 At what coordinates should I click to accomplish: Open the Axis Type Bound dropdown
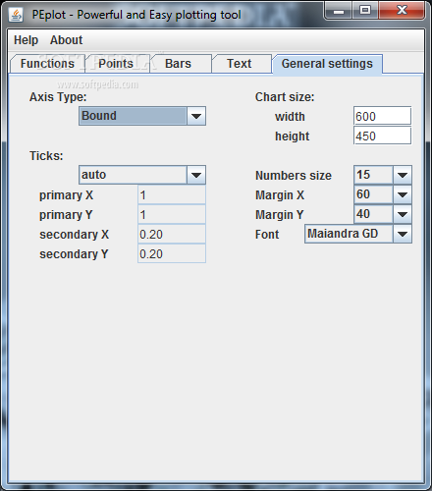(x=142, y=116)
